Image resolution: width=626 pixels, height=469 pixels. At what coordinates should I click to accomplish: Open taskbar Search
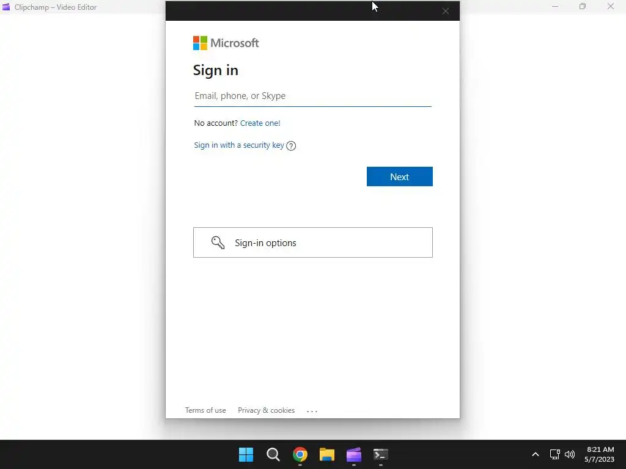273,454
